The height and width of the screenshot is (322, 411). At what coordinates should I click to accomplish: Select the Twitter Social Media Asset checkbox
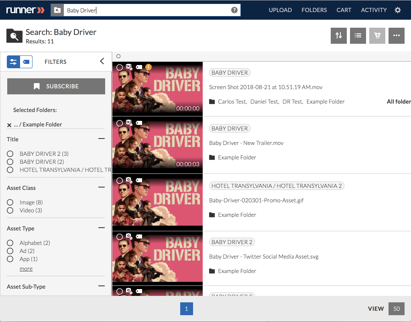click(120, 237)
